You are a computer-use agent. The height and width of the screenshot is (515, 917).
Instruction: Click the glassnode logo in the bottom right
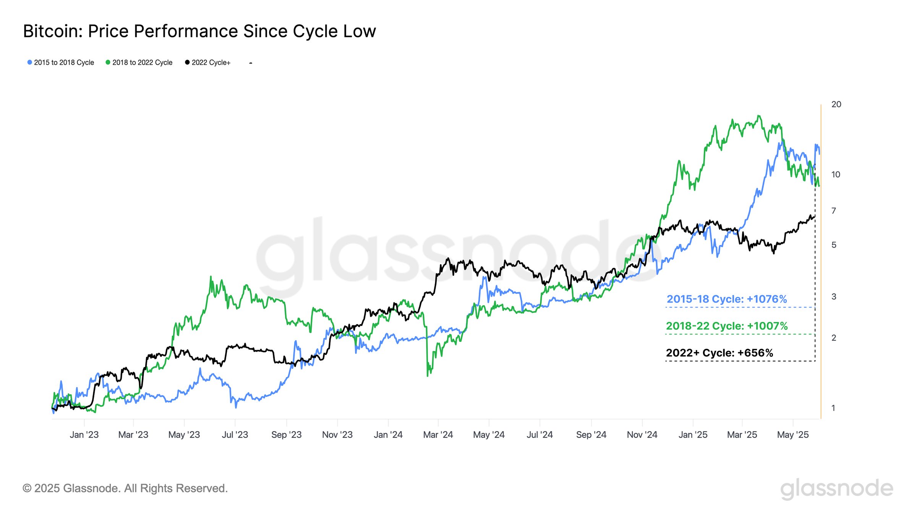click(836, 489)
